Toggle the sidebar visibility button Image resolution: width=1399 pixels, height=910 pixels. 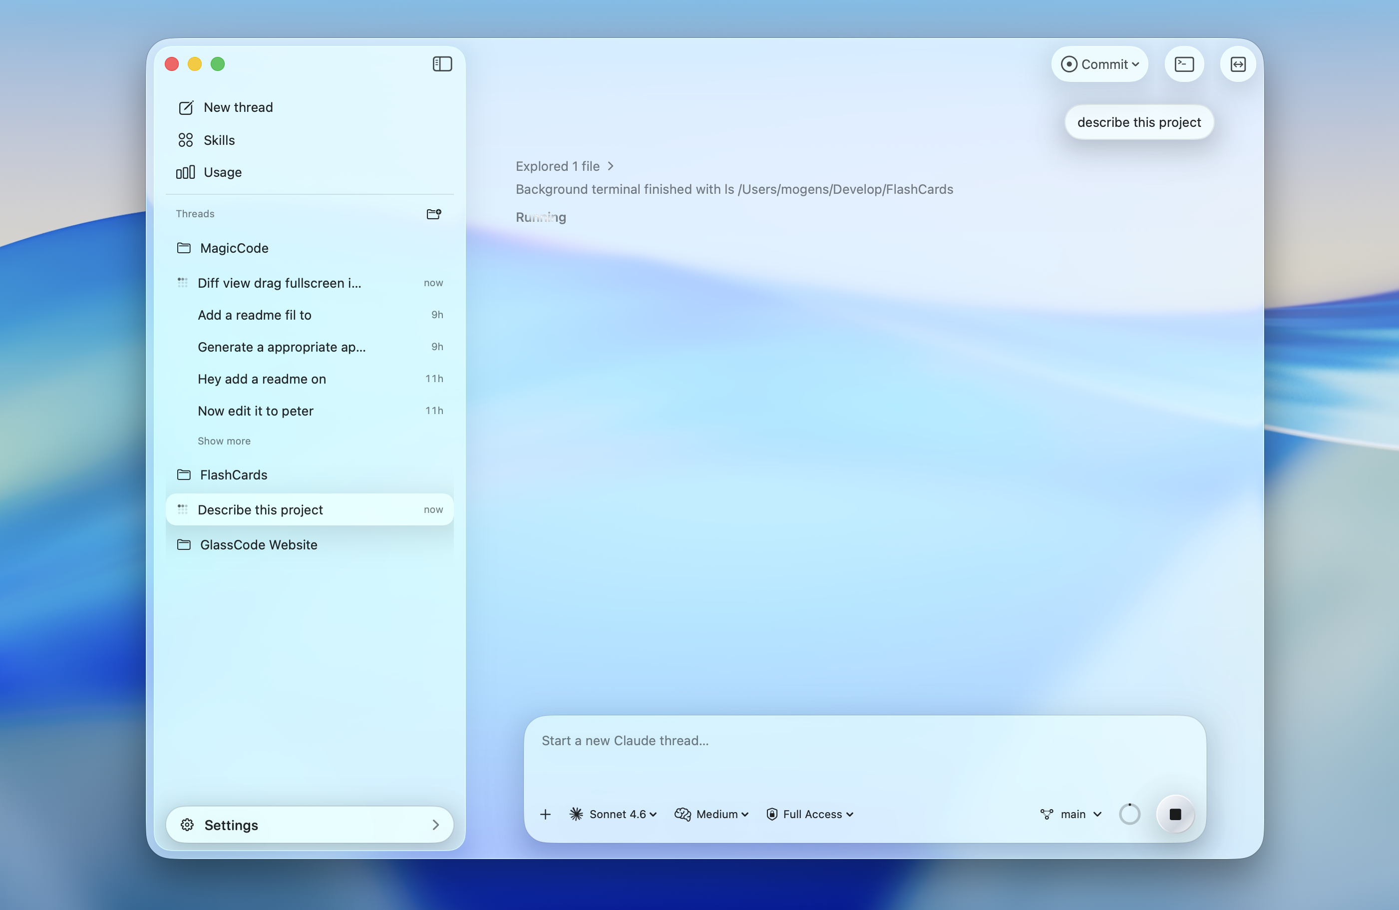coord(441,64)
